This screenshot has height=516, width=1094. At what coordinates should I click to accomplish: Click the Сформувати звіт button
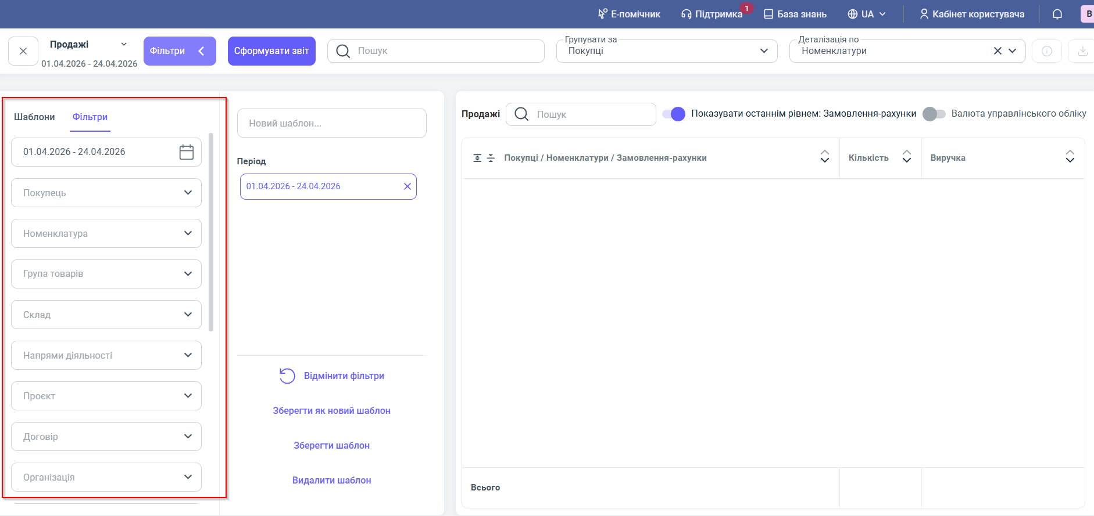tap(271, 51)
